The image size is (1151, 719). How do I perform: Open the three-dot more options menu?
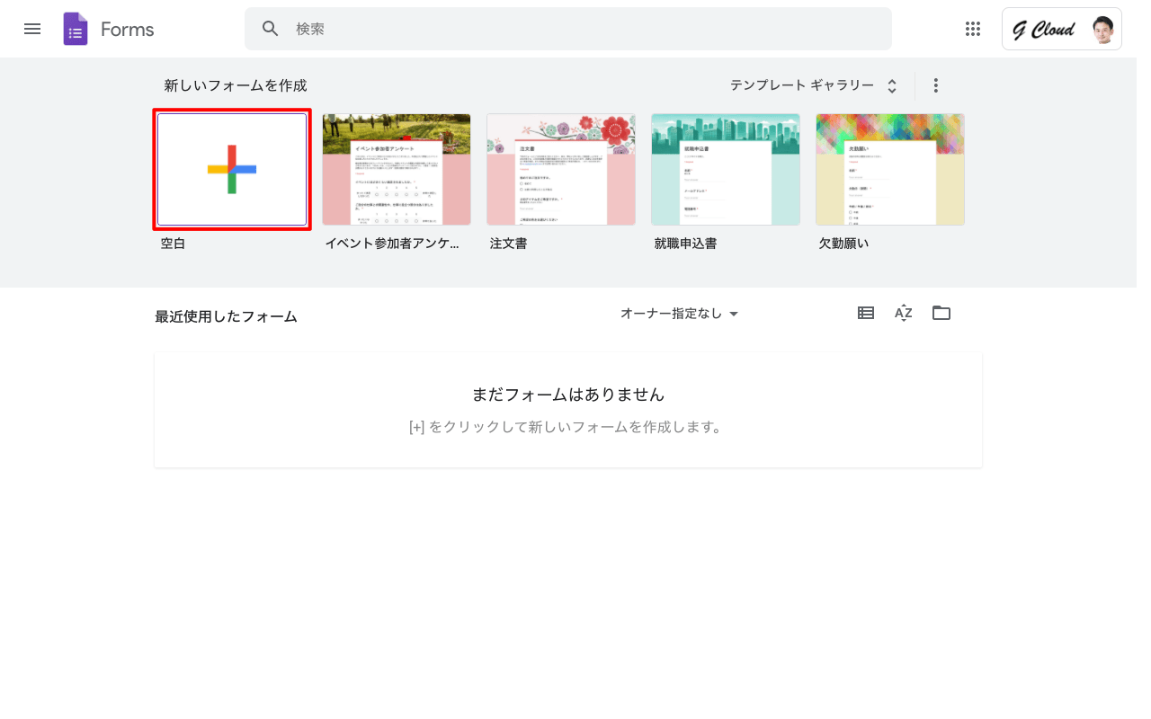tap(936, 85)
